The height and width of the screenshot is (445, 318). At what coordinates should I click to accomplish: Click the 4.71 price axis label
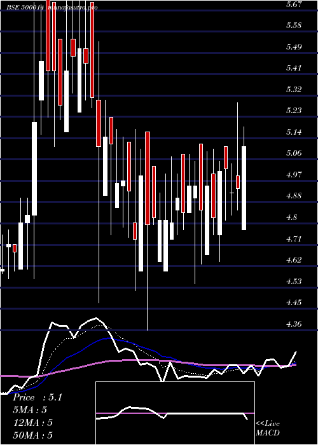(x=293, y=238)
